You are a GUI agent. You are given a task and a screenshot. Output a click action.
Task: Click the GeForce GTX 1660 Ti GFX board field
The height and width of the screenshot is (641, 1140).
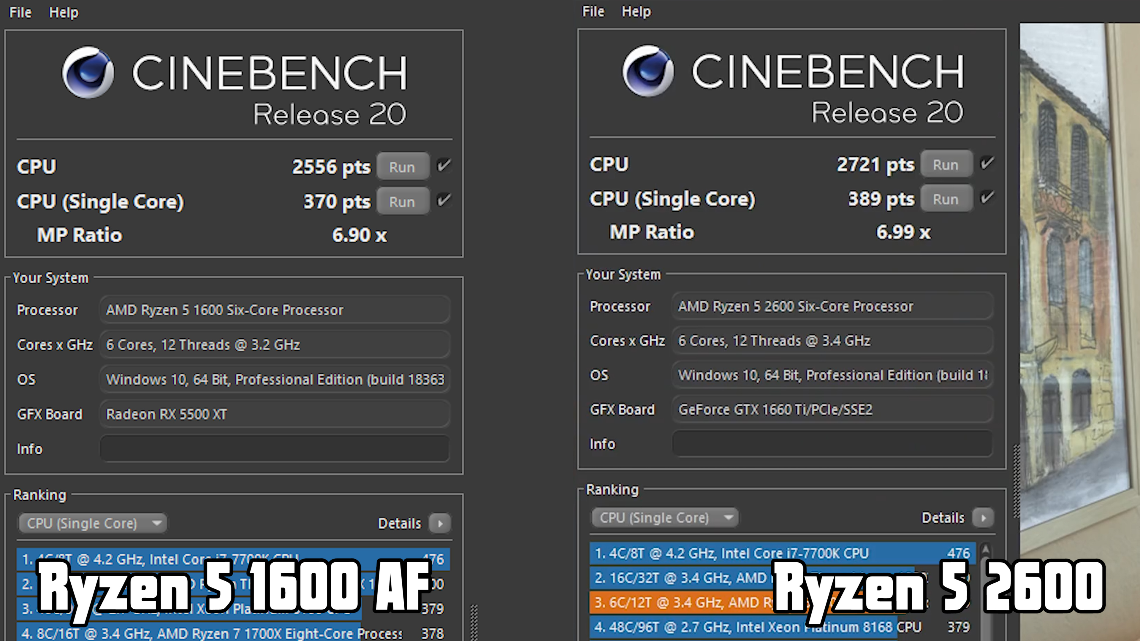[832, 409]
